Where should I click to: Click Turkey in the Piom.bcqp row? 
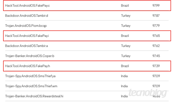click(x=126, y=26)
